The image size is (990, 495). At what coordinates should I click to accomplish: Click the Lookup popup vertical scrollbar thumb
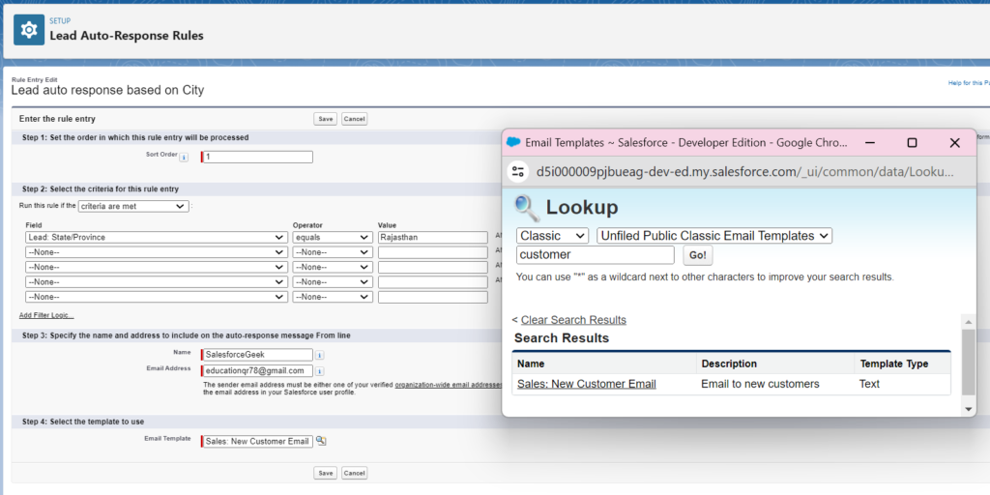[969, 362]
